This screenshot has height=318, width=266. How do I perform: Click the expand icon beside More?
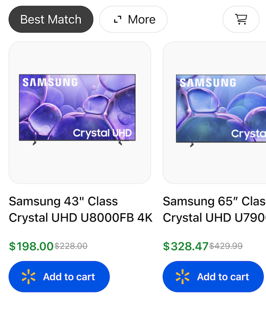coord(118,20)
